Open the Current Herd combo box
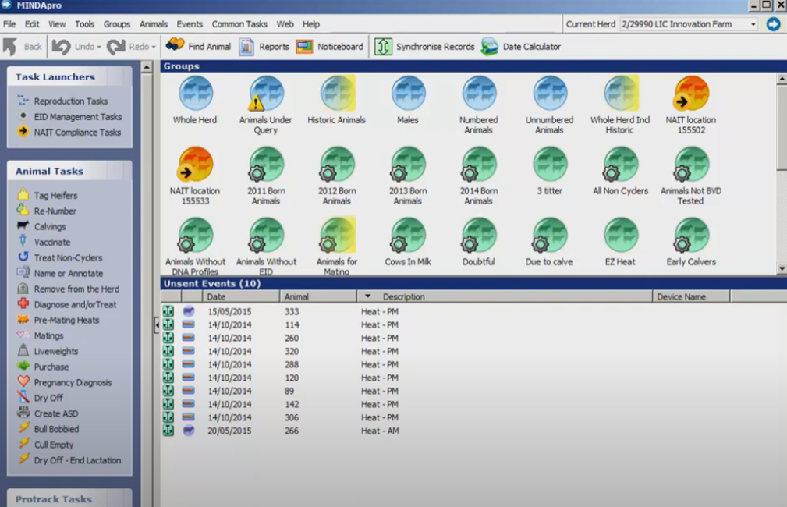Image resolution: width=787 pixels, height=507 pixels. point(689,24)
